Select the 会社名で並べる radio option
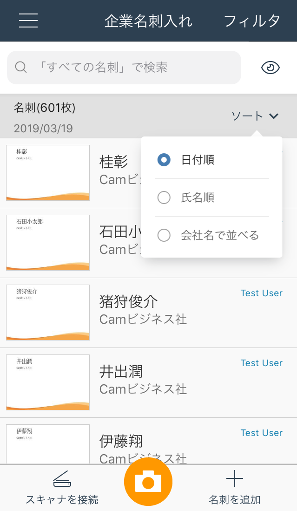297x511 pixels. click(164, 235)
